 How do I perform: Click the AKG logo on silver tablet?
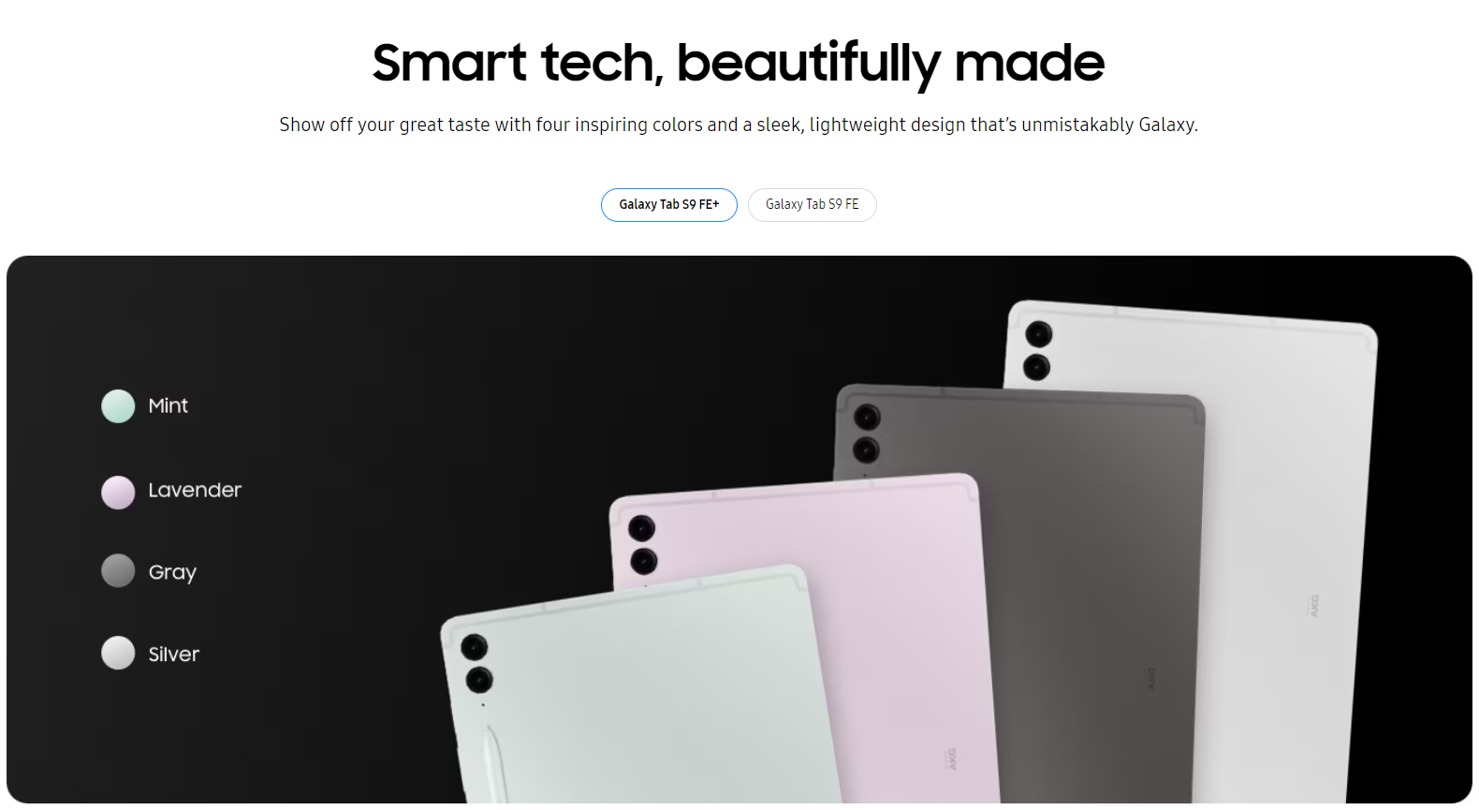[x=1313, y=606]
